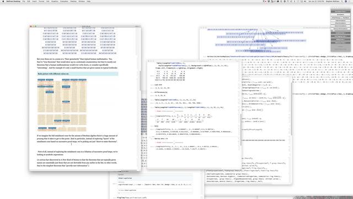Click the blue node graph in the right background window

click(x=256, y=40)
